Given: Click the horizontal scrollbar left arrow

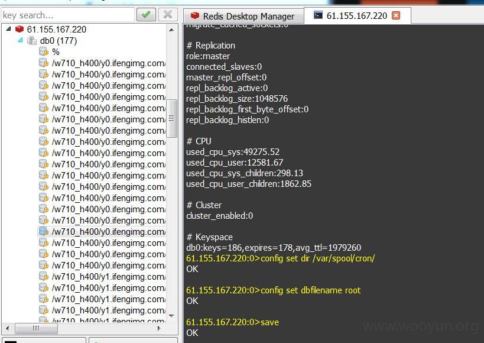Looking at the screenshot, I should click(x=8, y=328).
